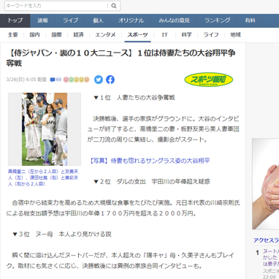The height and width of the screenshot is (279, 279).
Task: Open the 【写真】 Ohtani sunglasses link
Action: click(x=149, y=161)
